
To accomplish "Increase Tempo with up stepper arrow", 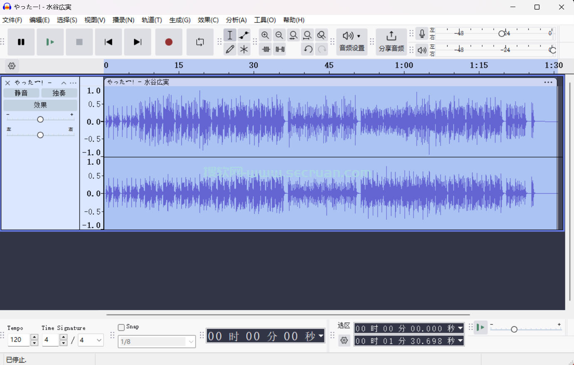I will tap(35, 337).
